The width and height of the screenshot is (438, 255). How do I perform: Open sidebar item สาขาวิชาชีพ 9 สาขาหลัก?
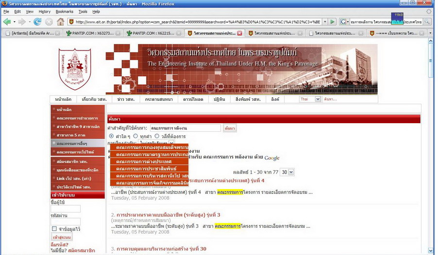point(78,127)
